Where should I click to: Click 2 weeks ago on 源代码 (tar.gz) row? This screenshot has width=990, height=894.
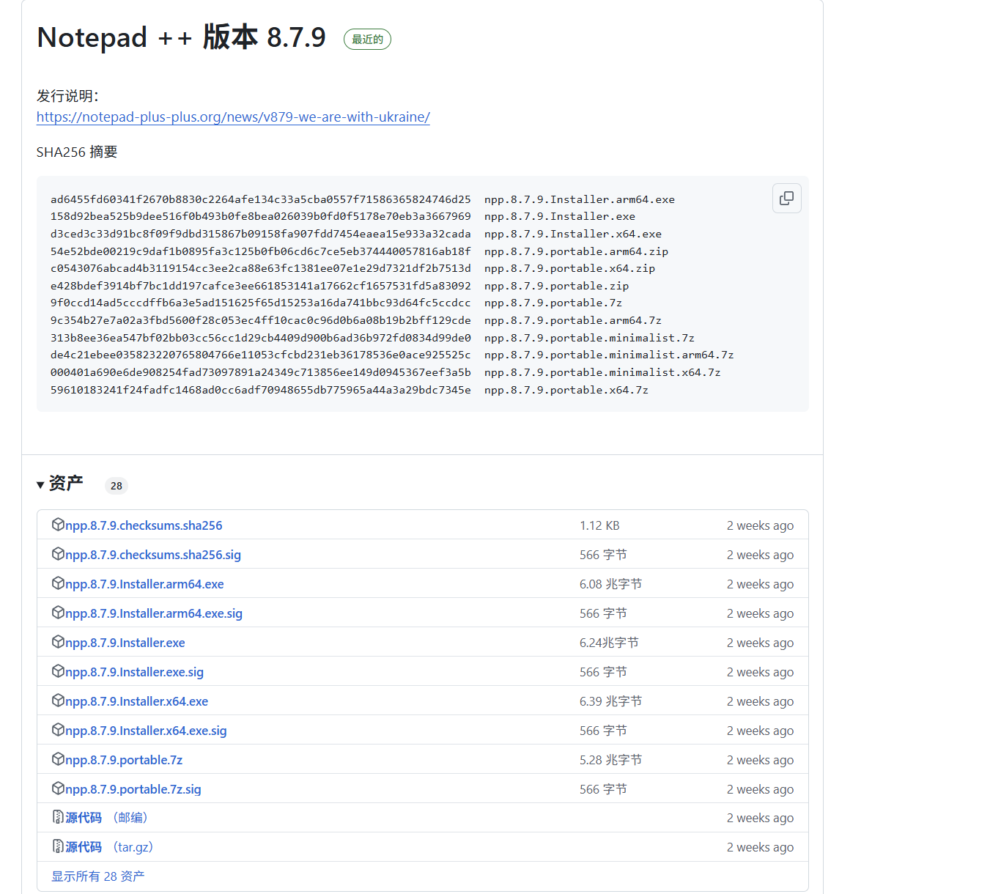760,847
